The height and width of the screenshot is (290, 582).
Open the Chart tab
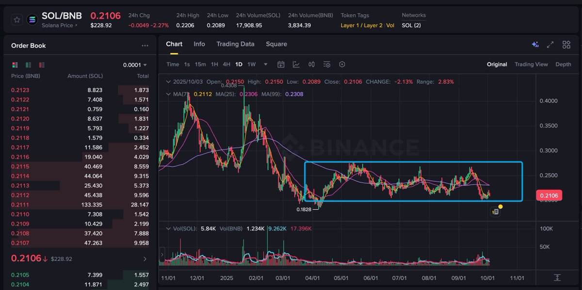pos(174,44)
